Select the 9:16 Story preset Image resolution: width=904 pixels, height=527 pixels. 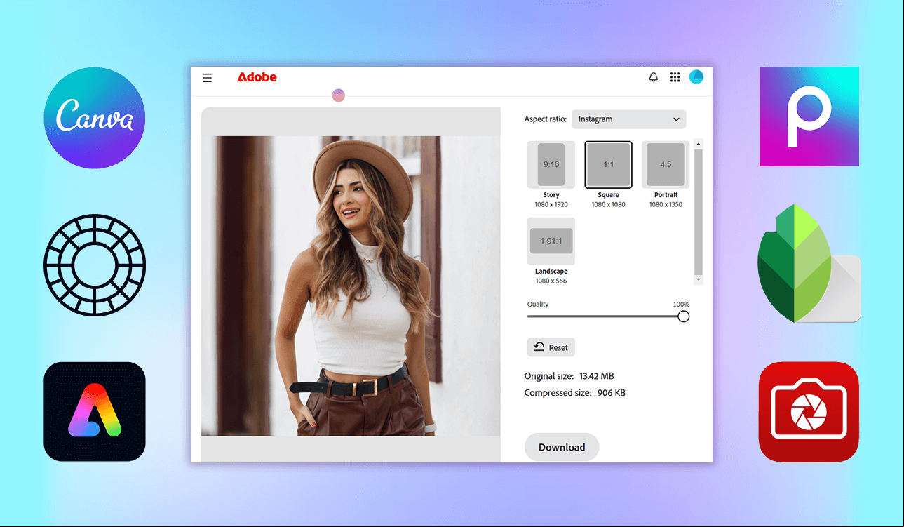pyautogui.click(x=551, y=165)
